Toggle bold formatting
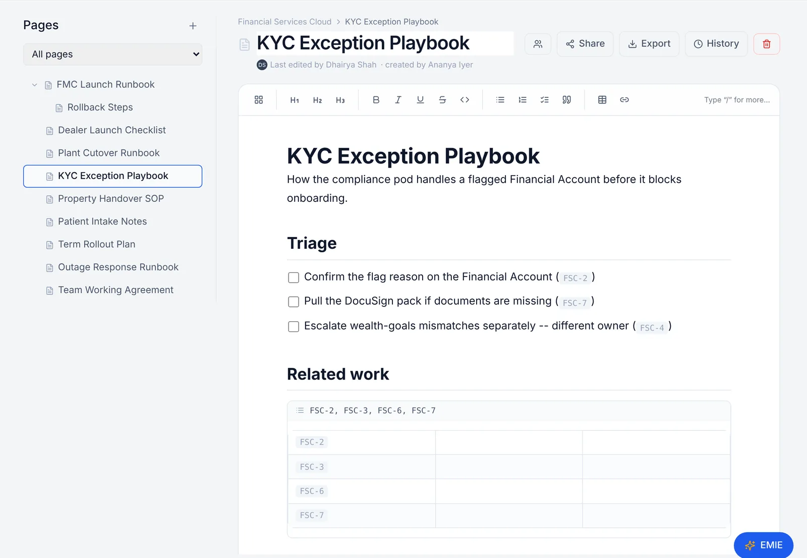This screenshot has height=558, width=807. tap(376, 100)
